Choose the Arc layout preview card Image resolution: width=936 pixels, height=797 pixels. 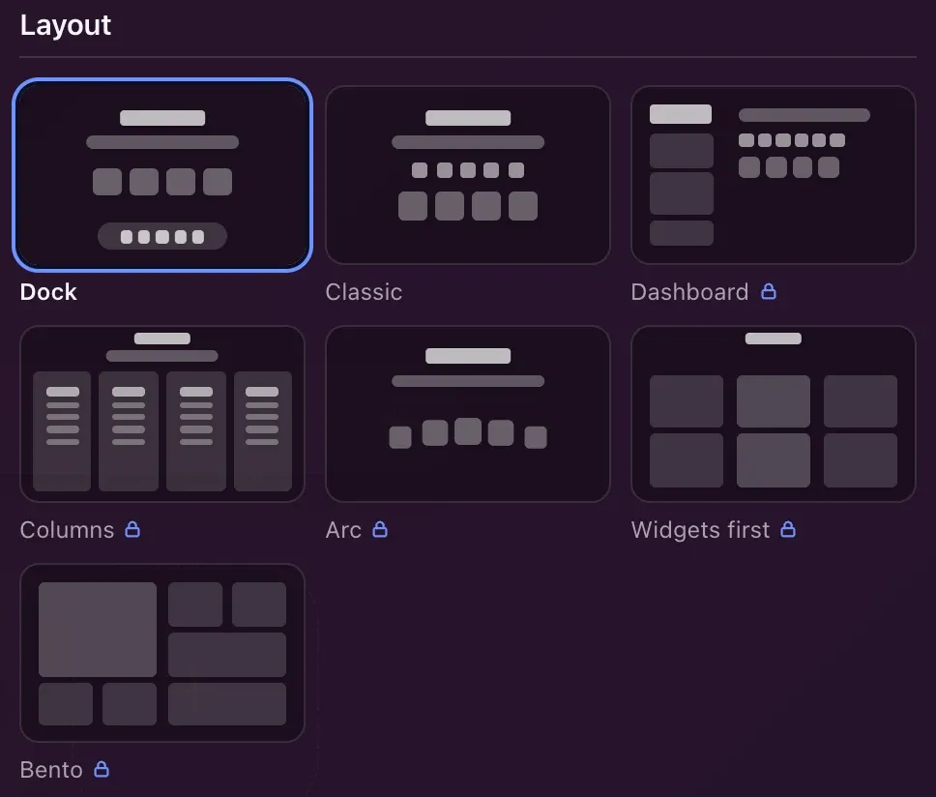[468, 414]
